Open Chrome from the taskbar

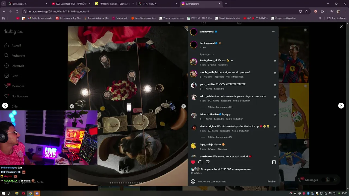pos(30,193)
